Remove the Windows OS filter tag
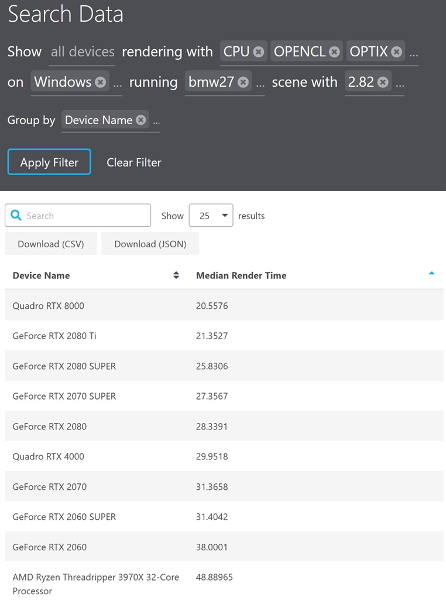 100,83
